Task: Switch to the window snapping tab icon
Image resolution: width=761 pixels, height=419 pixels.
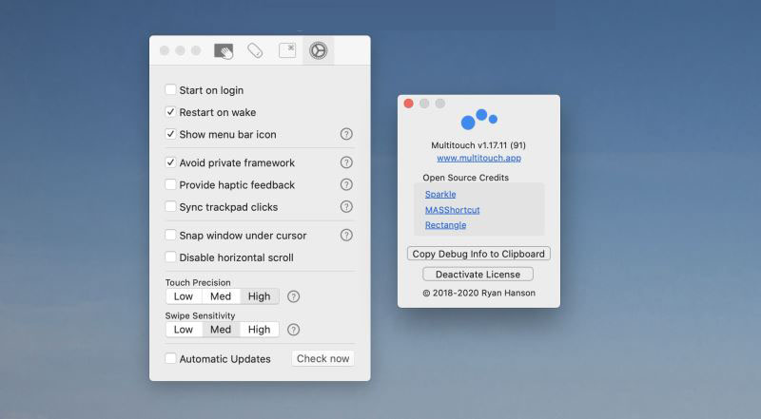Action: 287,50
